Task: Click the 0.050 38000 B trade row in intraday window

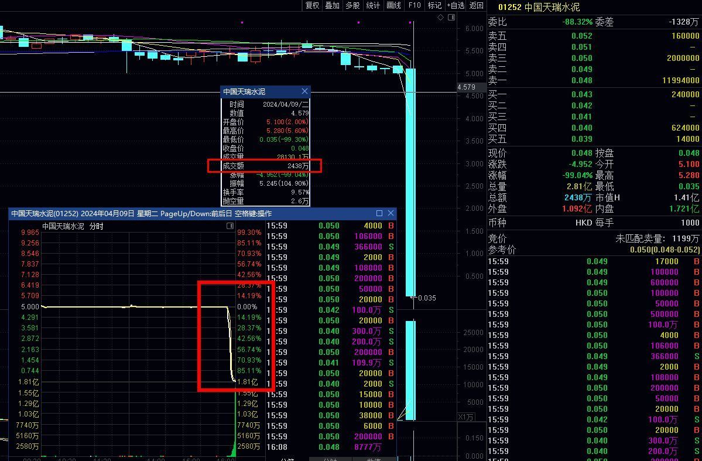Action: [331, 415]
